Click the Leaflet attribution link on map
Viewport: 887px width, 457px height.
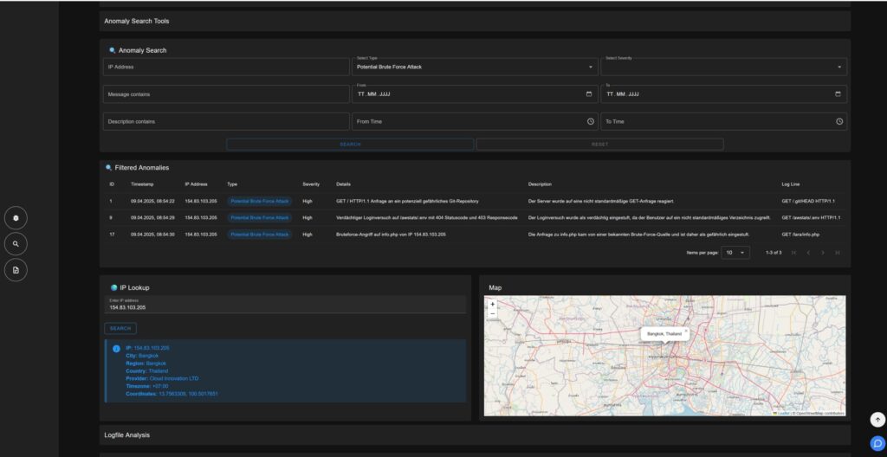[783, 413]
